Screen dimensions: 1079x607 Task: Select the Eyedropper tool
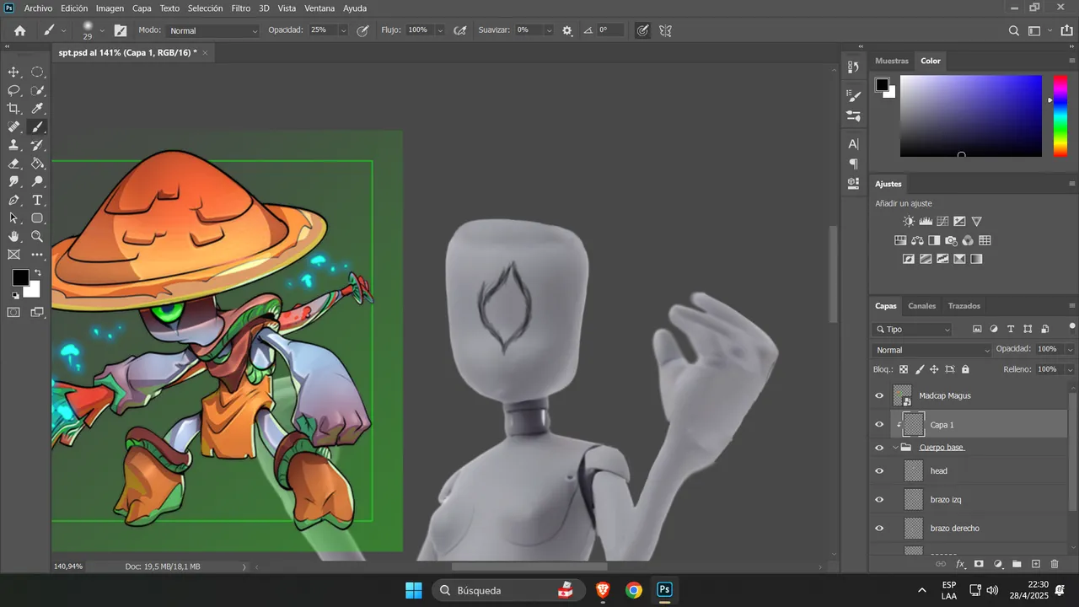click(x=38, y=109)
